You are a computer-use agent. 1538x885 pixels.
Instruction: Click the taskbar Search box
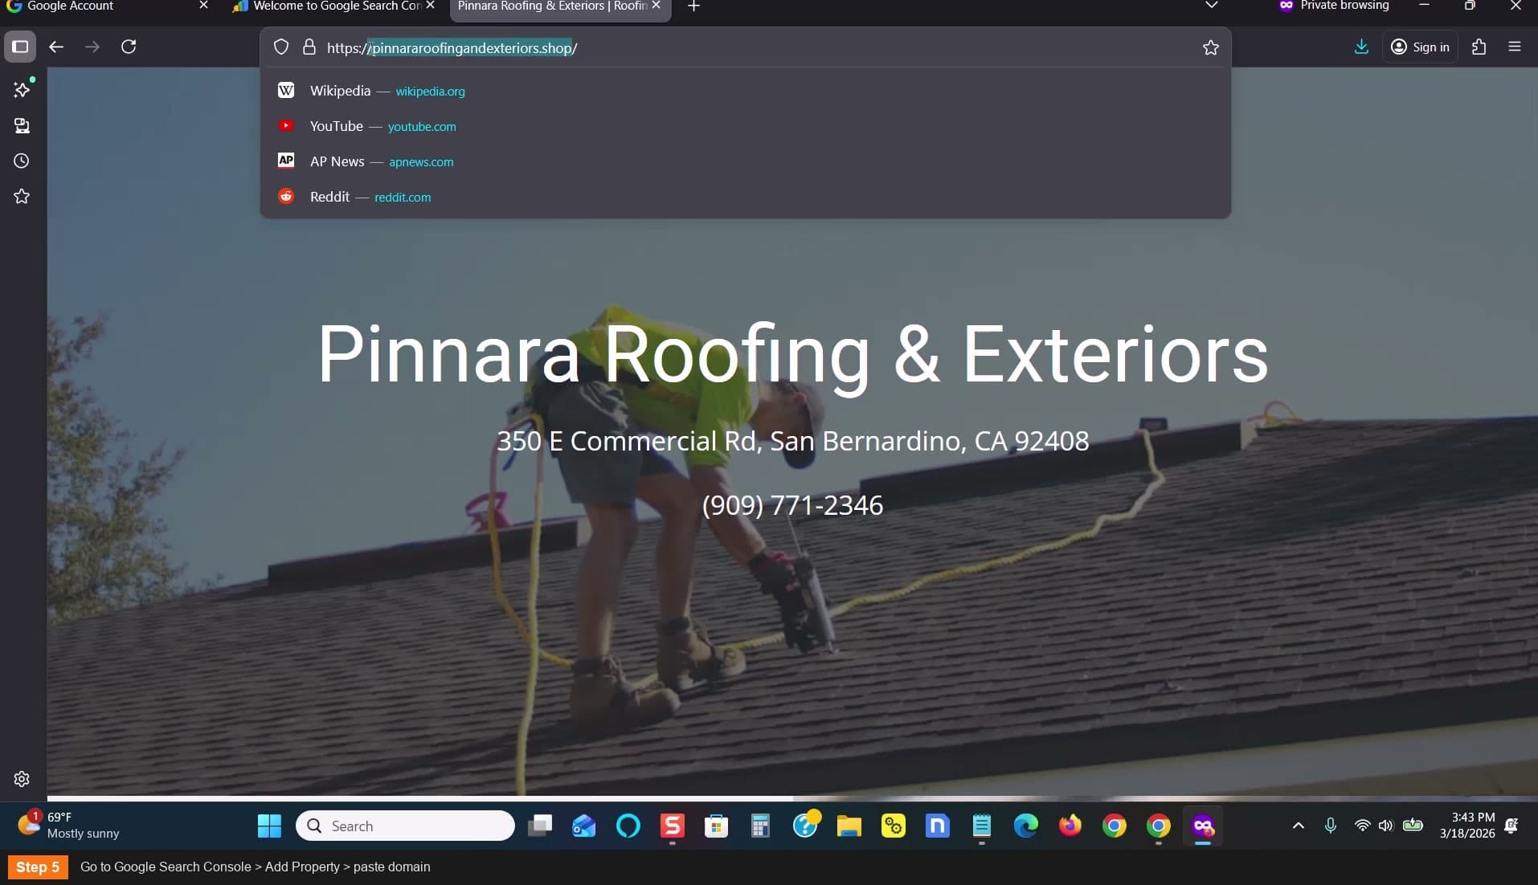tap(405, 826)
